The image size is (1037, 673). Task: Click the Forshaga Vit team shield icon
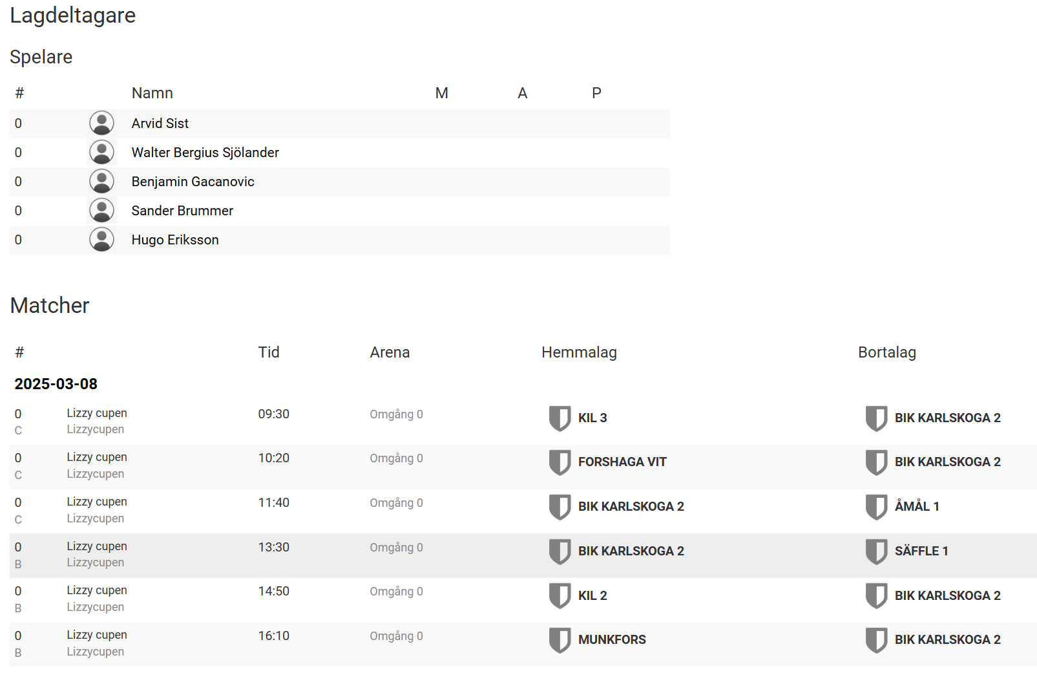560,462
